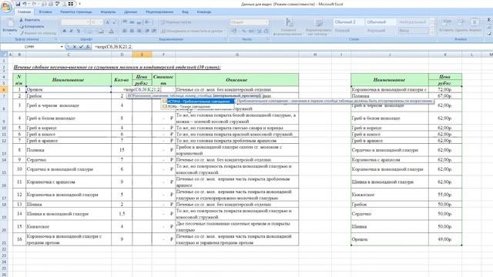Decrease the cell indent
The width and height of the screenshot is (493, 277).
147,31
